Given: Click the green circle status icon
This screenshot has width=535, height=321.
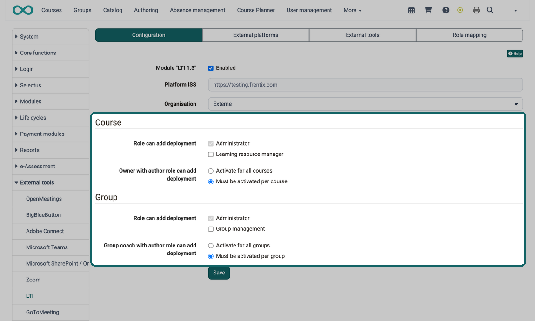Looking at the screenshot, I should pyautogui.click(x=460, y=10).
